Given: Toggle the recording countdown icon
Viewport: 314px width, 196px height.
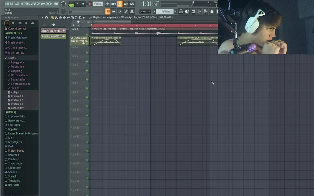Looking at the screenshot, I should 120,4.
